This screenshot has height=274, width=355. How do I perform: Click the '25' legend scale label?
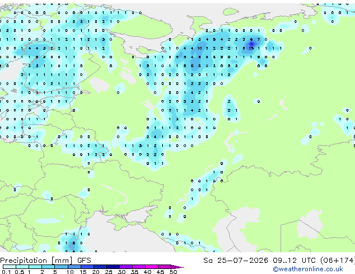point(109,272)
